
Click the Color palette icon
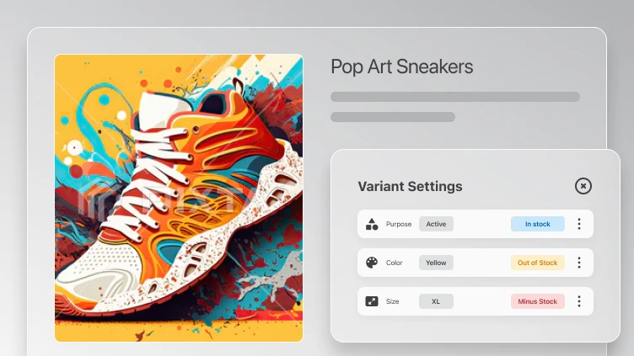372,263
